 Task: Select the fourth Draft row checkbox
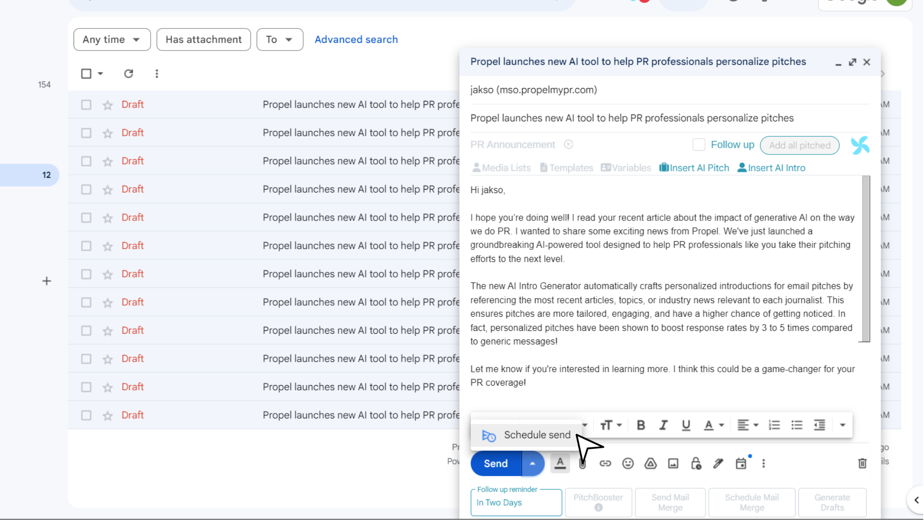[86, 189]
